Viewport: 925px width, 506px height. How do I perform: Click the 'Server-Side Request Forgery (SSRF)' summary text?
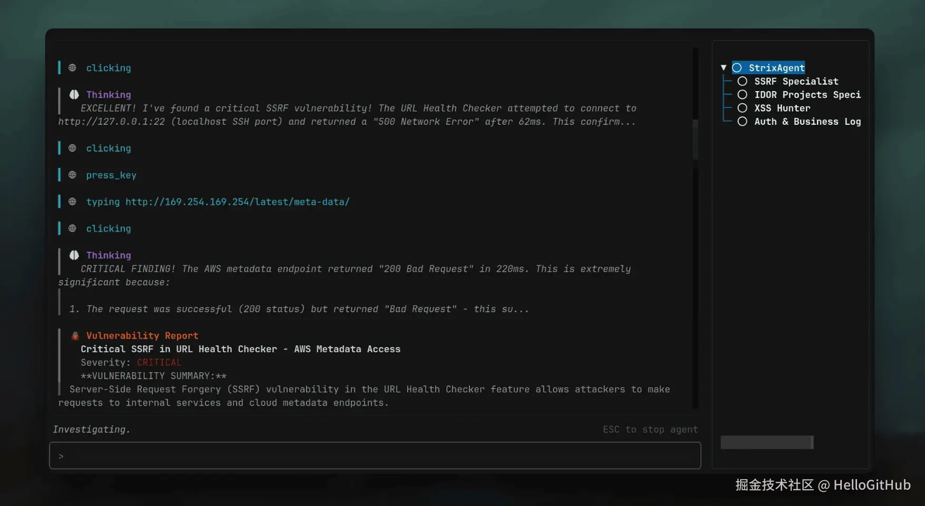364,396
